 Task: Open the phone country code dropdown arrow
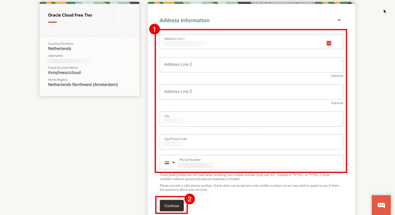(x=173, y=162)
